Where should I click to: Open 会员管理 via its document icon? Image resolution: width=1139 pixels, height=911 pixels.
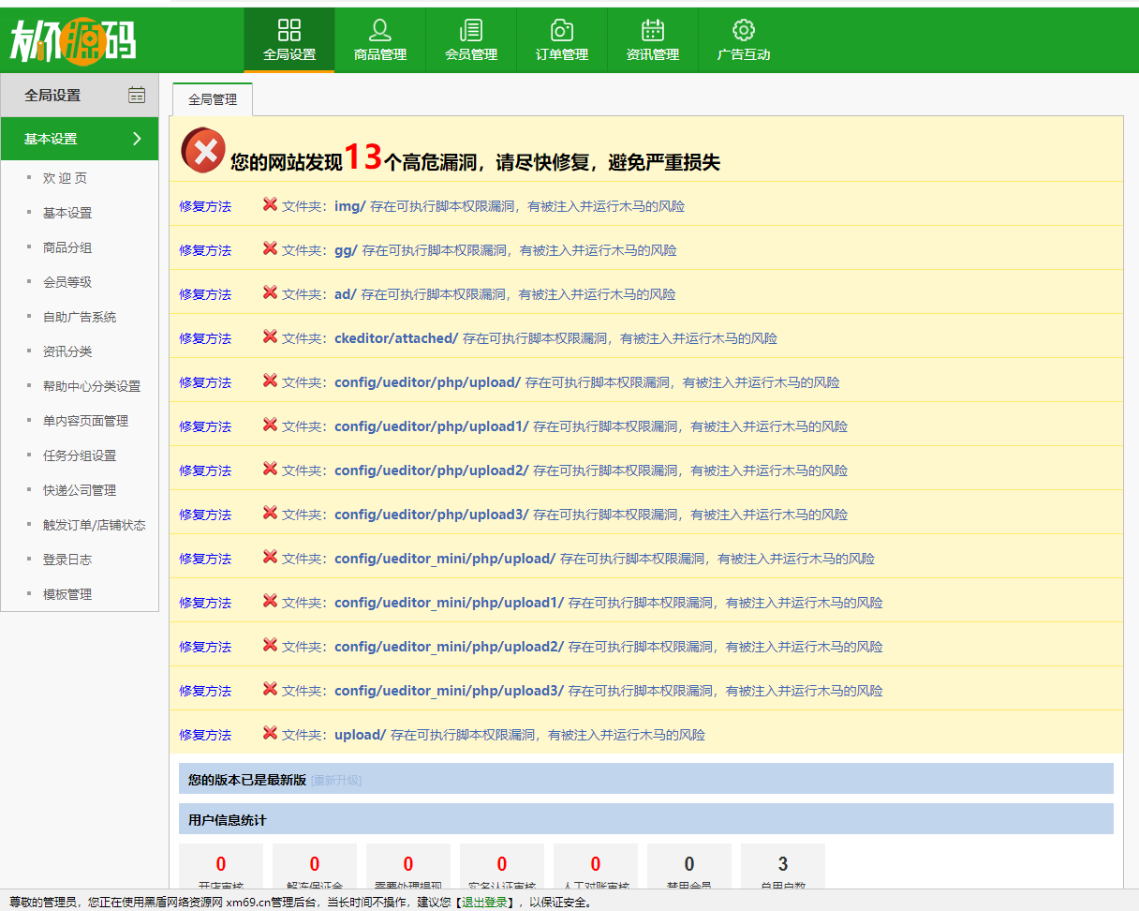(x=470, y=30)
